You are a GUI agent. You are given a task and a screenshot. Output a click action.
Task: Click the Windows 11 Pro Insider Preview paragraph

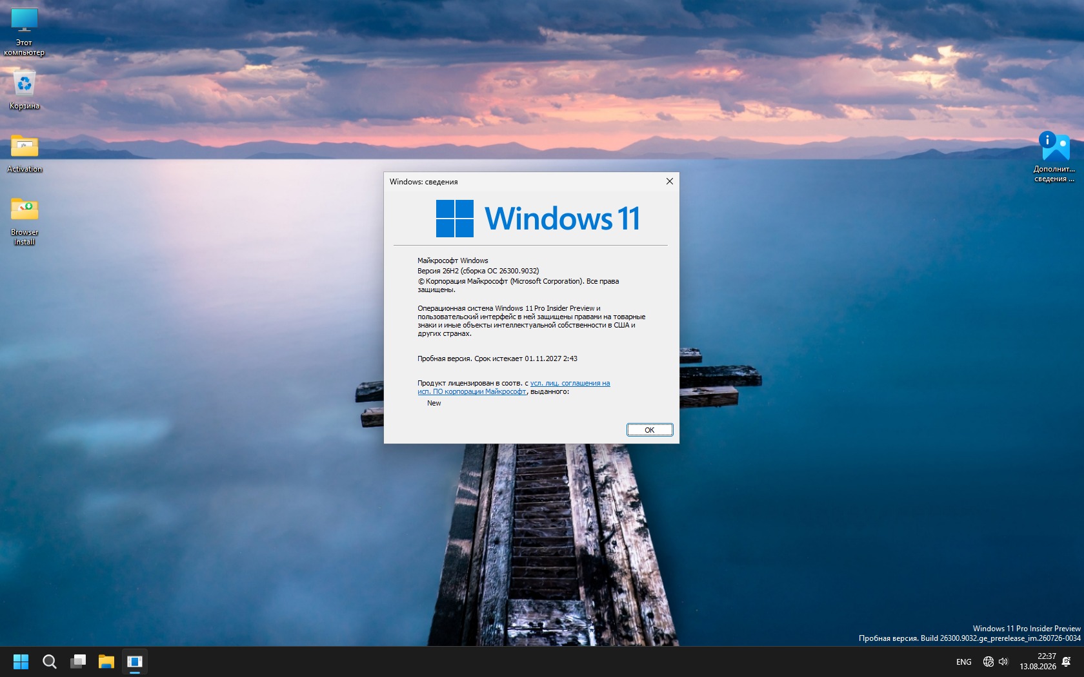(532, 321)
